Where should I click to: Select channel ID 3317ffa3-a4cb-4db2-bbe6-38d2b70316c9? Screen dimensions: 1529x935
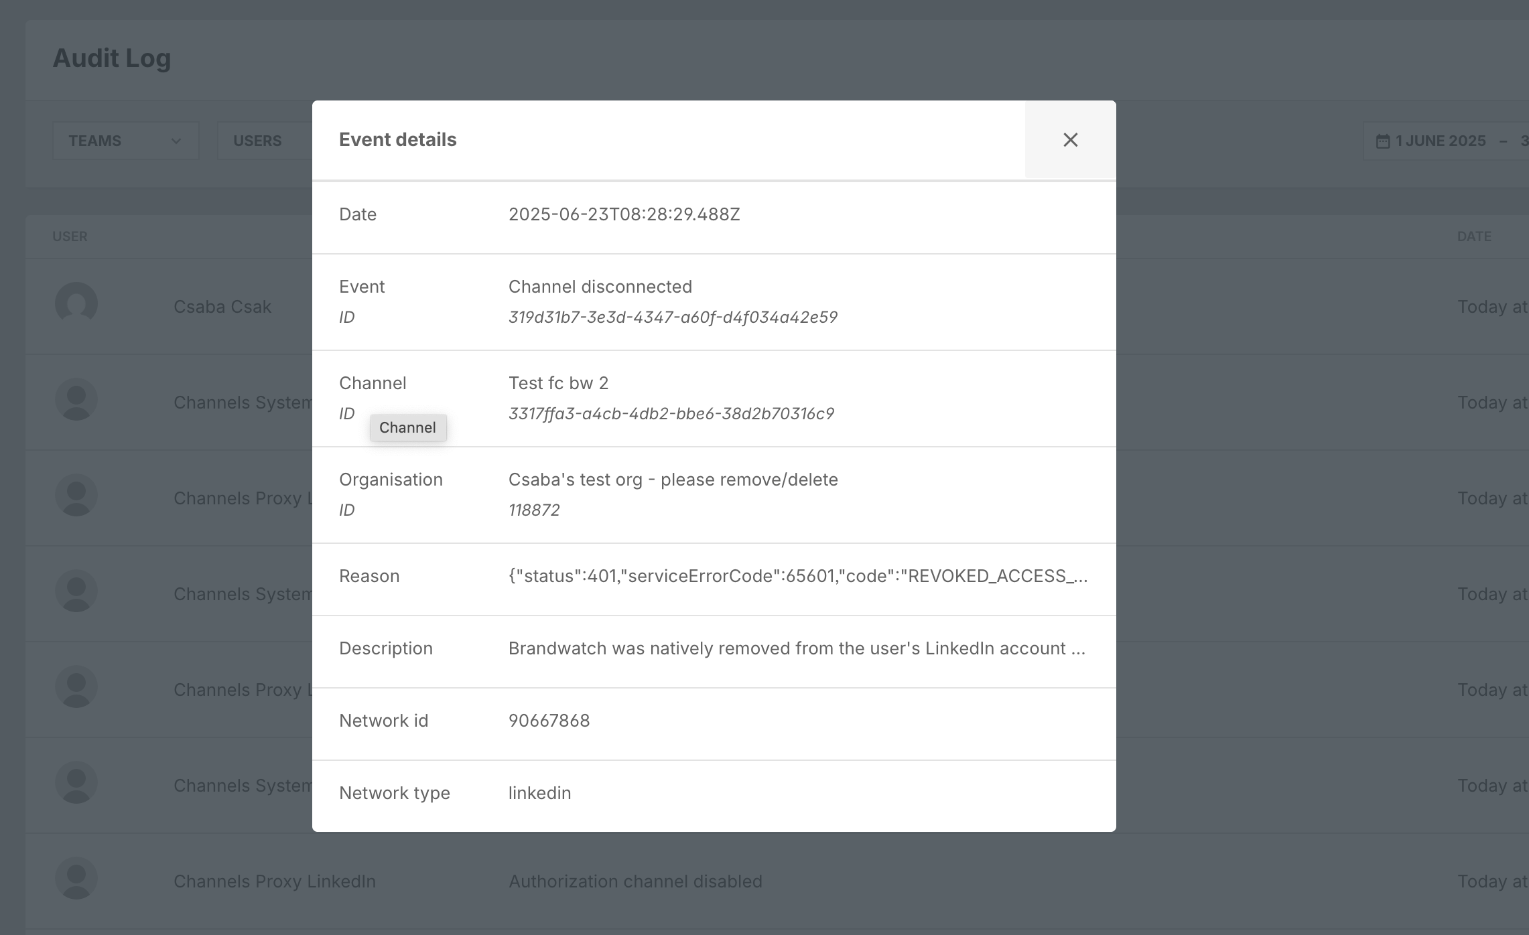coord(671,413)
